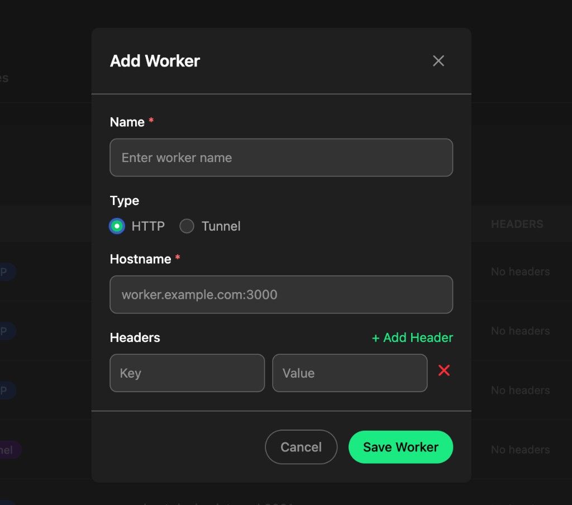Cancel adding the worker
Image resolution: width=572 pixels, height=505 pixels.
[301, 447]
